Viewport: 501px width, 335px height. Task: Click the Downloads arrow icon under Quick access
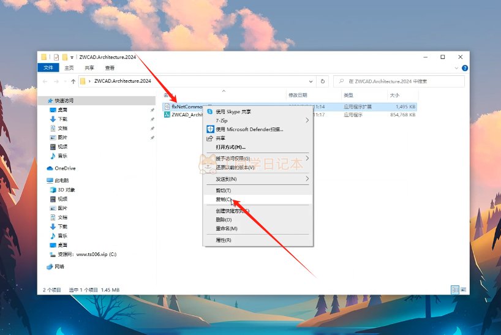pos(53,119)
